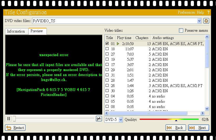Enable the Preserve menus checkbox
The width and height of the screenshot is (216, 140).
(181, 30)
